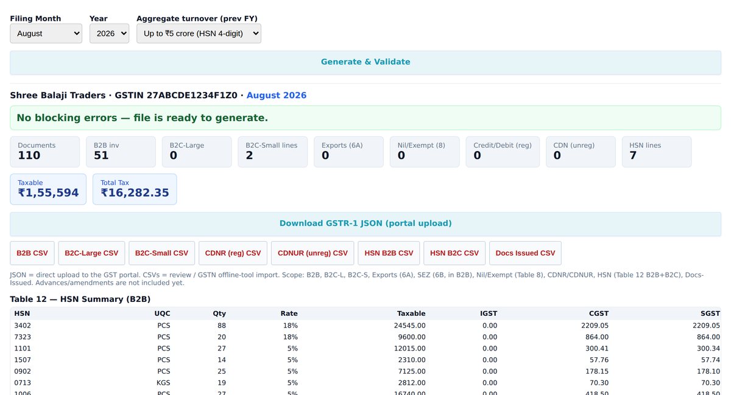The height and width of the screenshot is (395, 731).
Task: Click SGST value 57.74
Action: [x=710, y=360]
